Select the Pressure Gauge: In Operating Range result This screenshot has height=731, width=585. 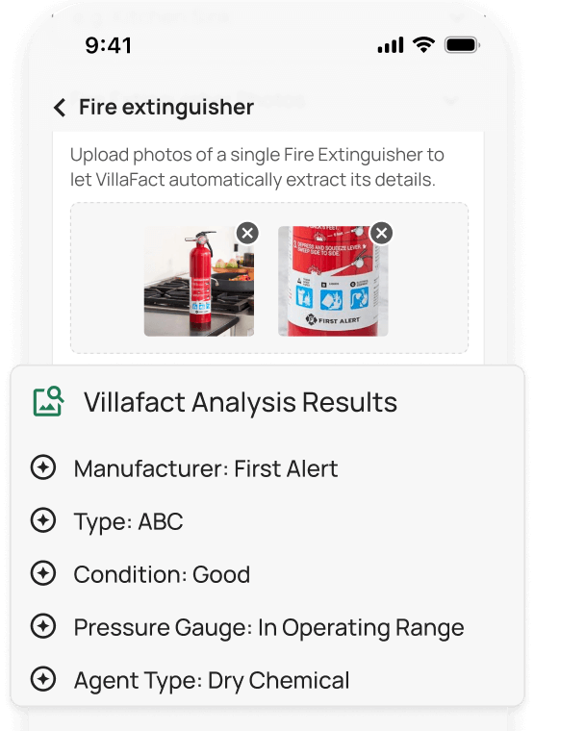pos(268,627)
